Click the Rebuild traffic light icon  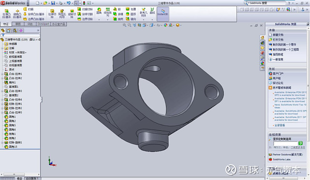tap(84, 3)
